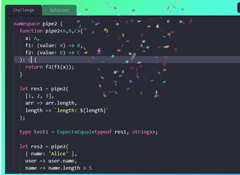Select the Challenge tab

(23, 10)
